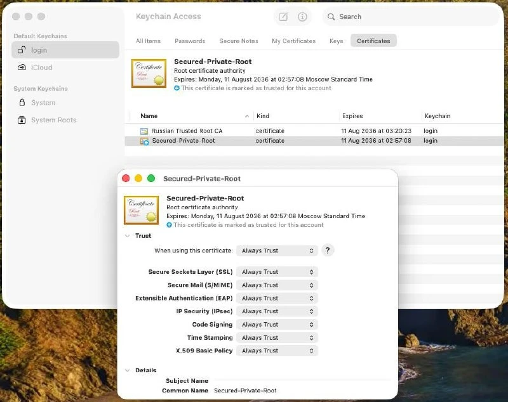Collapse the Details section disclosure arrow
The width and height of the screenshot is (508, 402).
click(x=128, y=370)
